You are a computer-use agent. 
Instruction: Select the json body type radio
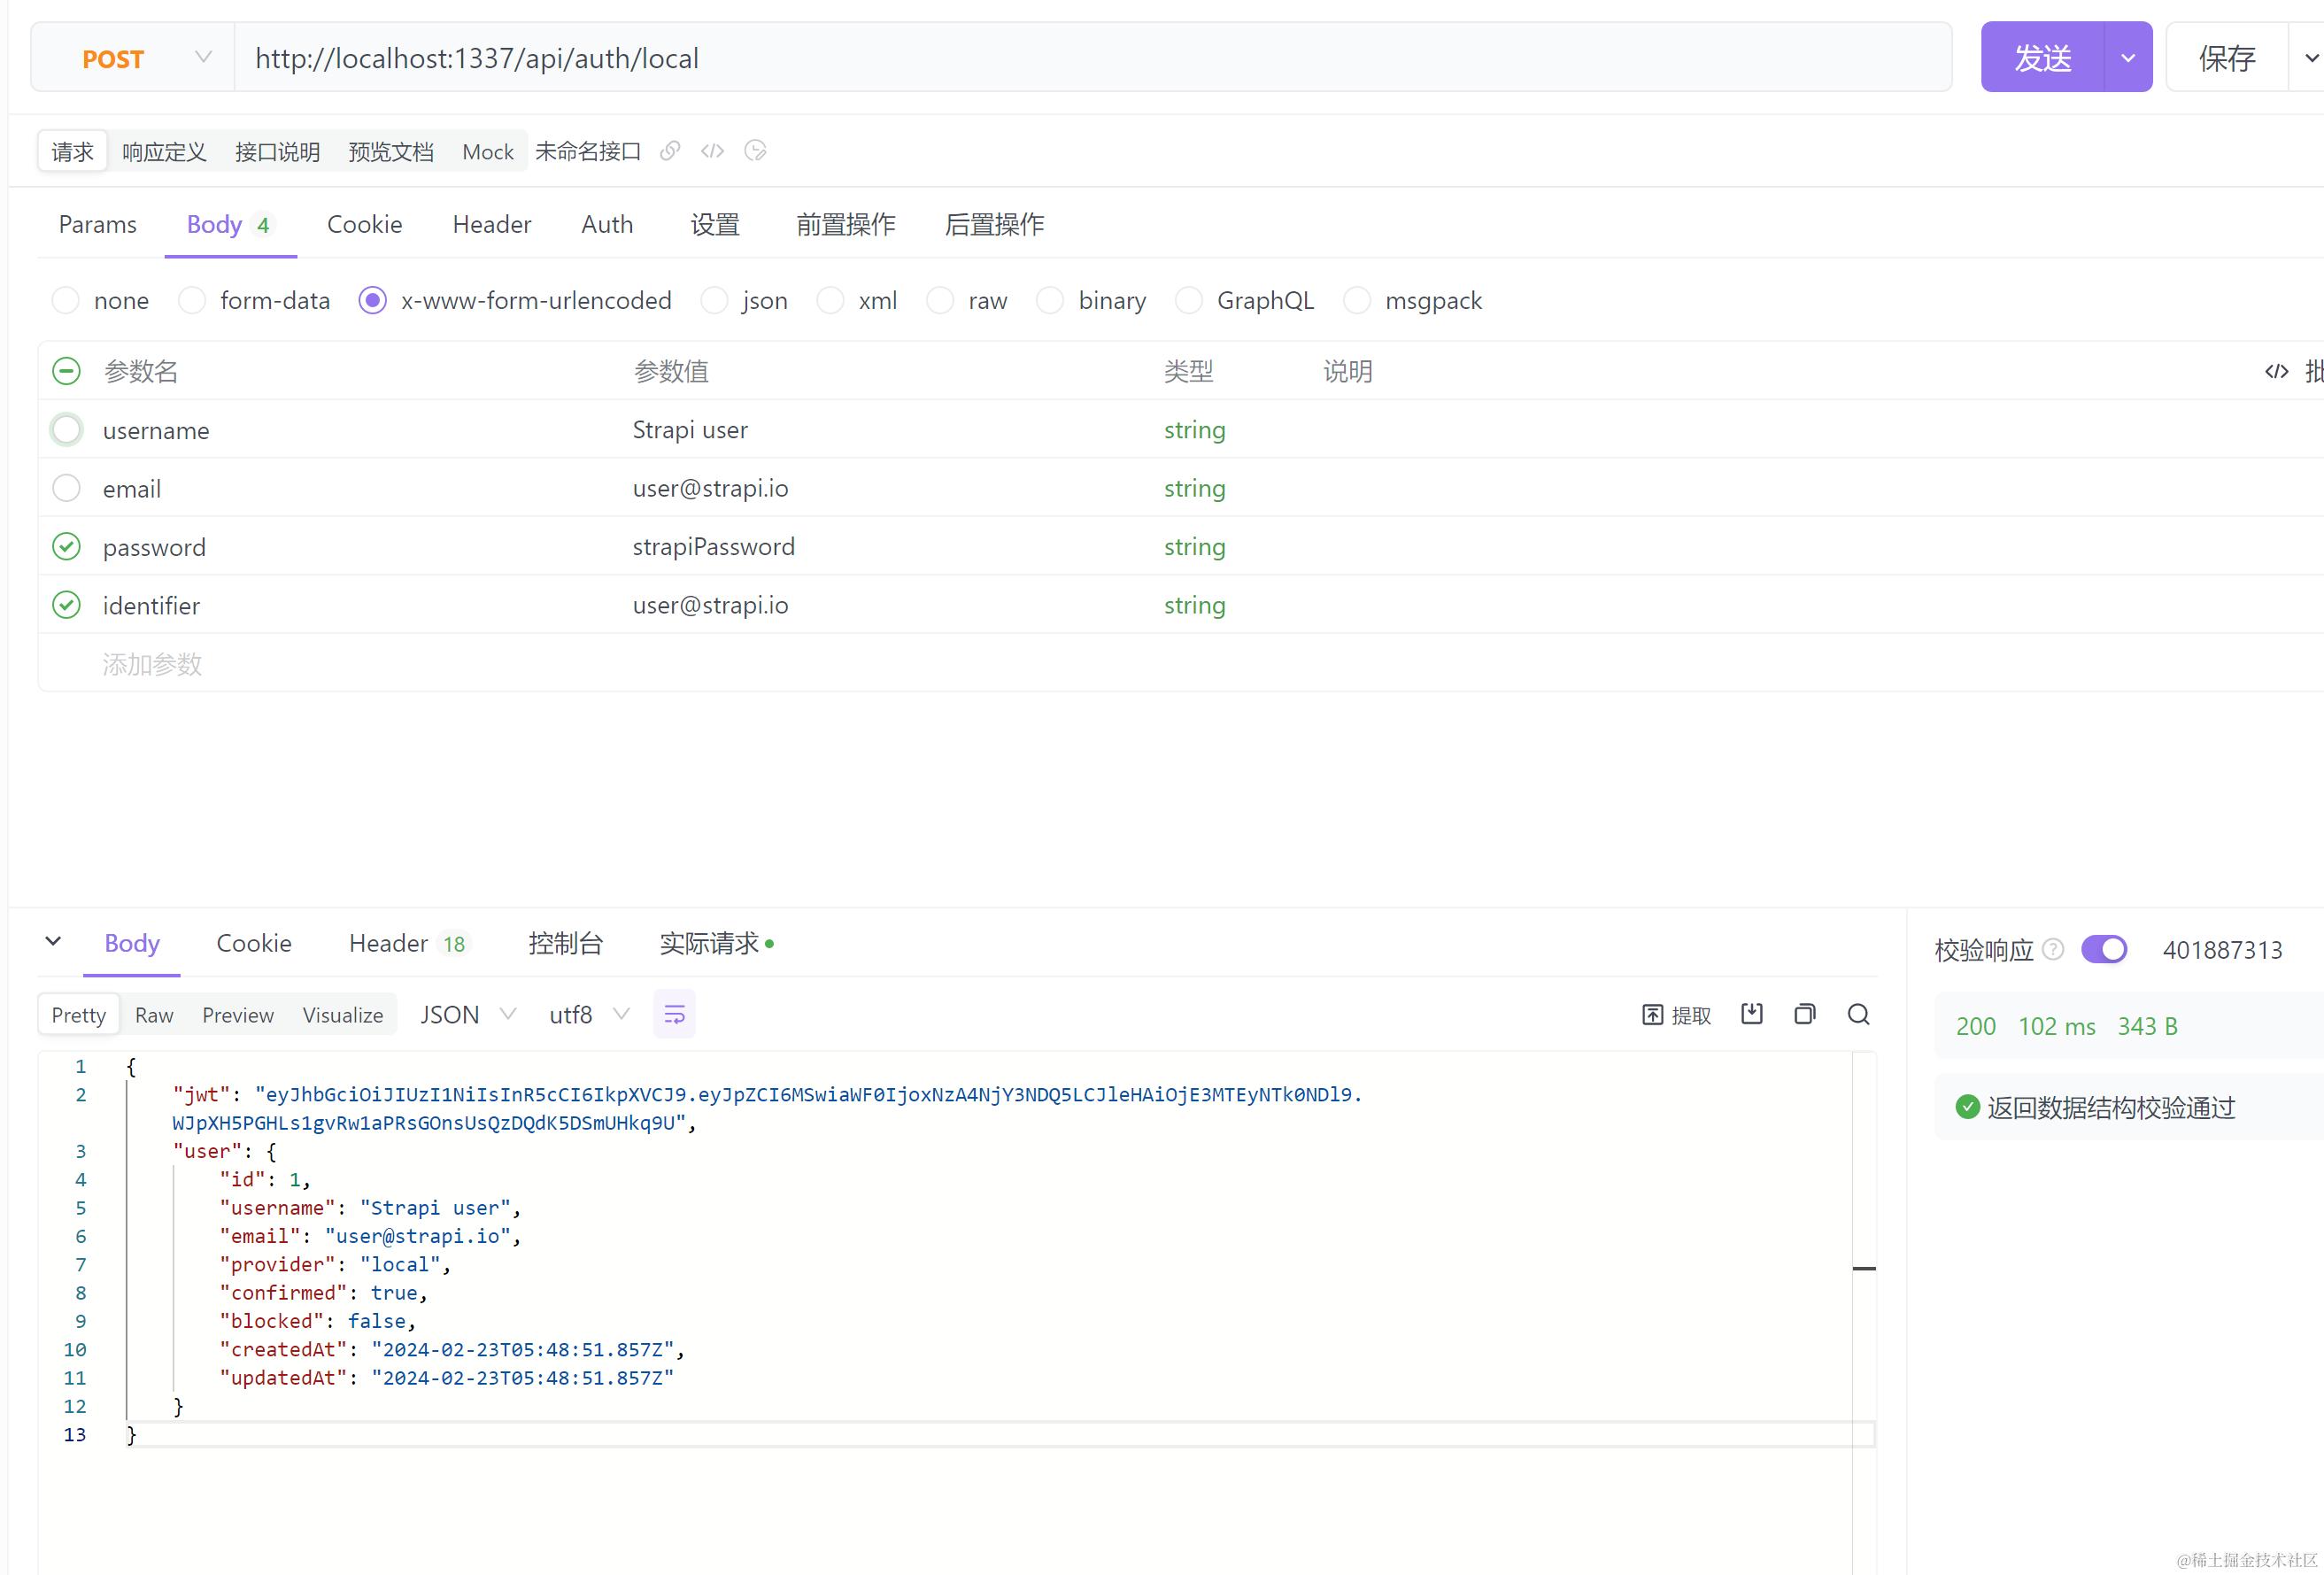pos(714,300)
